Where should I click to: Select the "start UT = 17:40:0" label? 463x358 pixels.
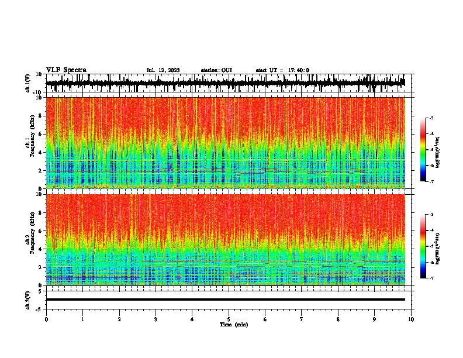click(282, 70)
